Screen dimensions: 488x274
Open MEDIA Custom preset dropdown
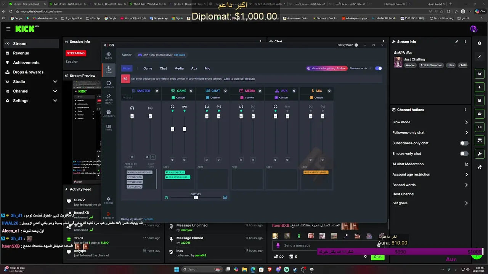click(247, 97)
